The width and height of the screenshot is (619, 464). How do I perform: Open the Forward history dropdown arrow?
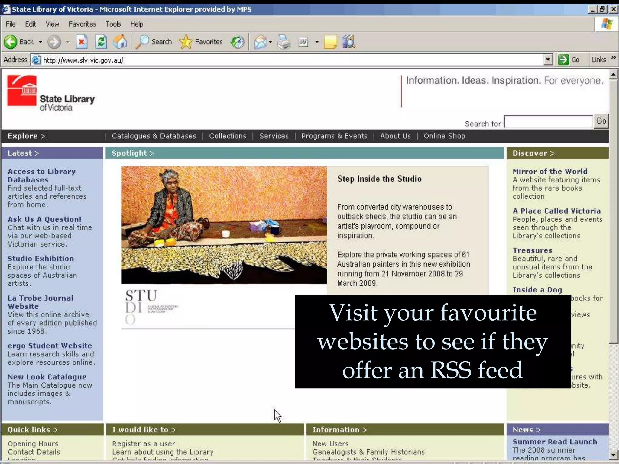click(68, 42)
